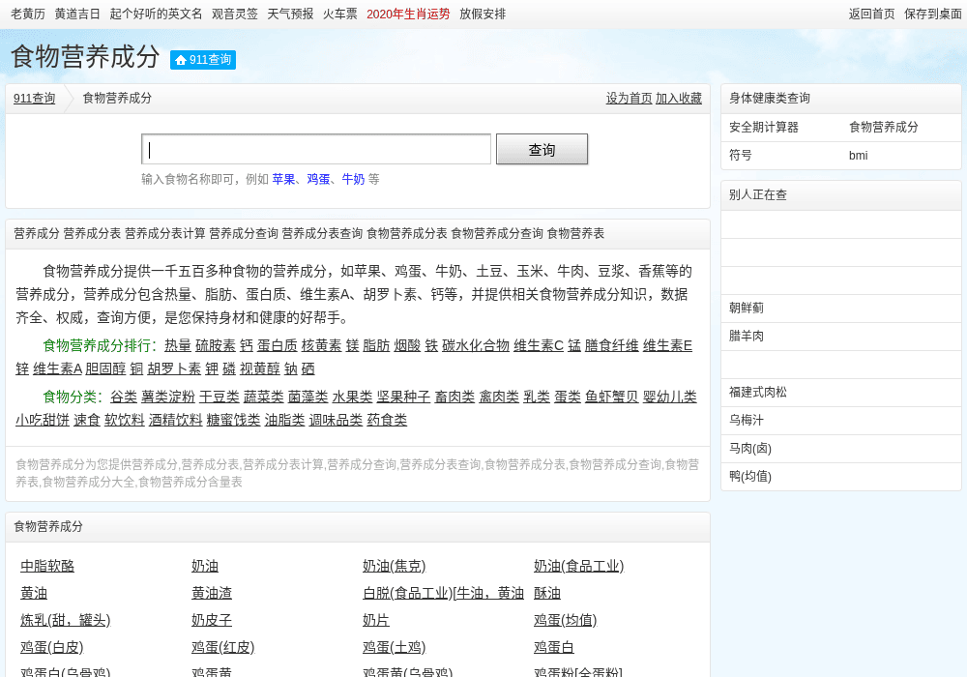The width and height of the screenshot is (967, 677).
Task: Open the 干豆类 food category
Action: 219,397
